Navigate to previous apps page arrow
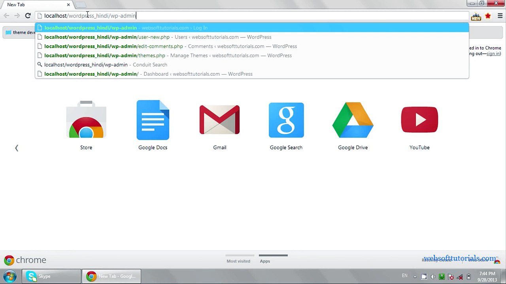This screenshot has height=284, width=506. pyautogui.click(x=17, y=148)
